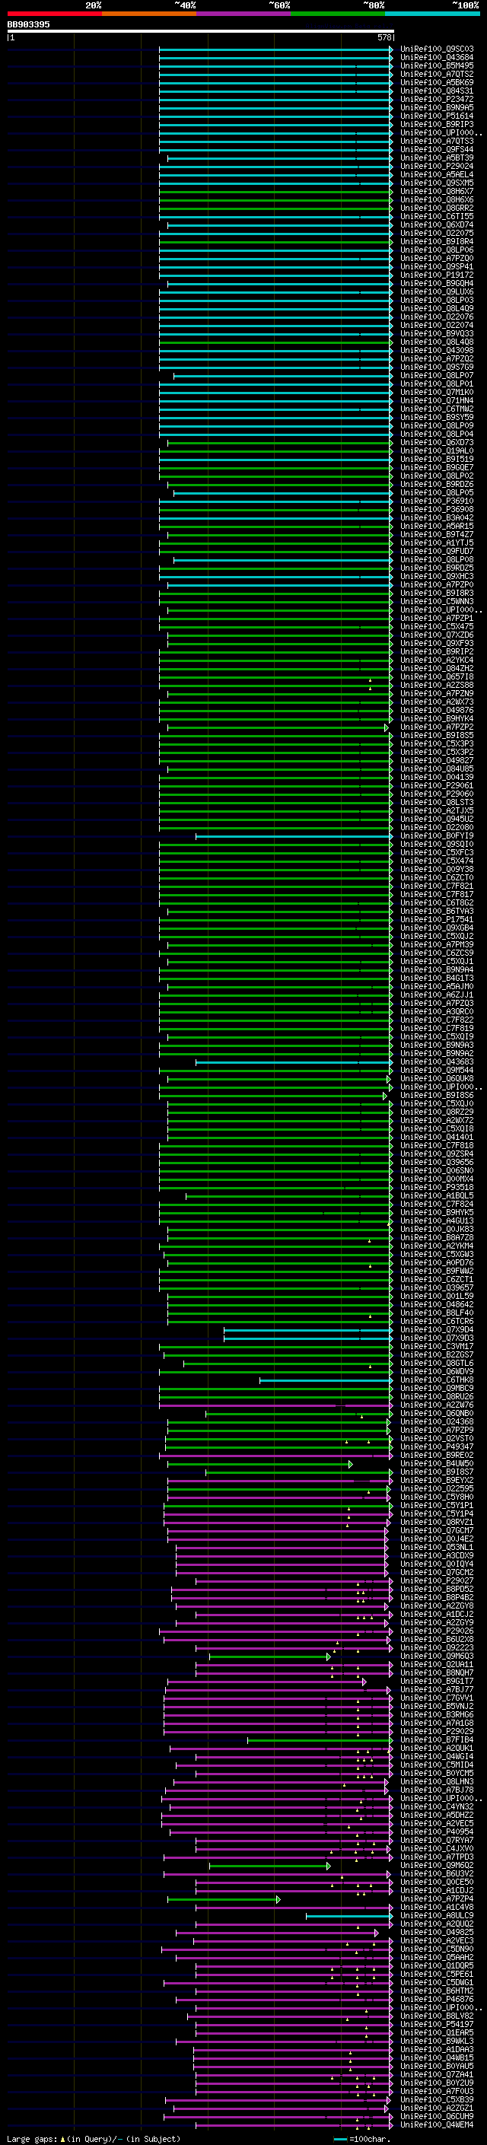Screen dimensions: 487x2145
Task: Select label UniRef100_Q9M544
Action: 437,1070
